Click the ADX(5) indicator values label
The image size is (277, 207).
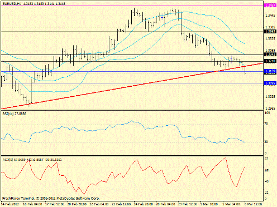pos(32,160)
